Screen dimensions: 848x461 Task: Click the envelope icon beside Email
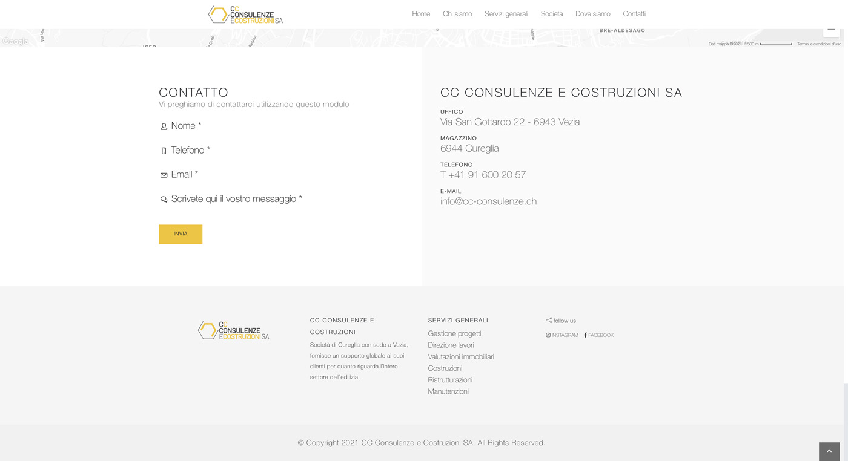click(x=164, y=175)
